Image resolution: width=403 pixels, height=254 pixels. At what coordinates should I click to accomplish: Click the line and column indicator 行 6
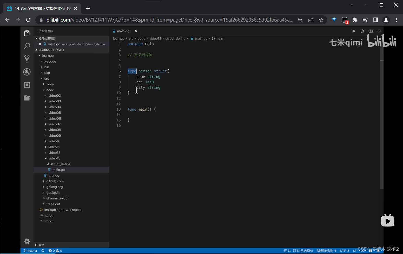click(298, 251)
